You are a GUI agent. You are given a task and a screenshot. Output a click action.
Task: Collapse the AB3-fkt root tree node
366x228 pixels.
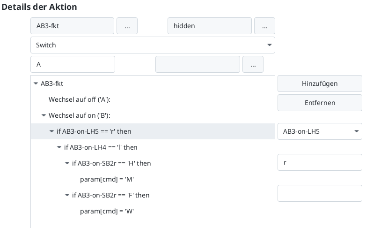36,84
